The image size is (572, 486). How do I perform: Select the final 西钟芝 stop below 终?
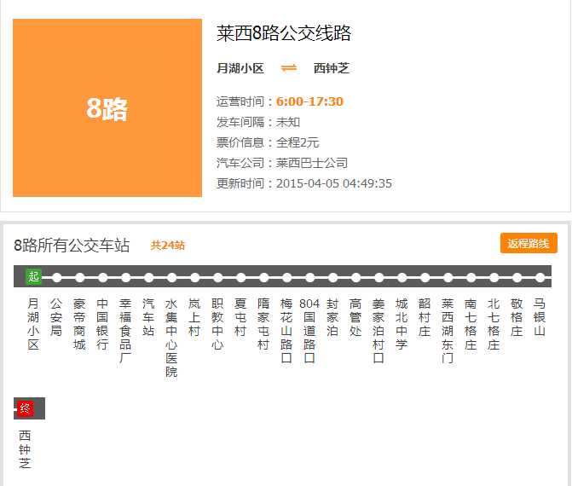point(25,449)
